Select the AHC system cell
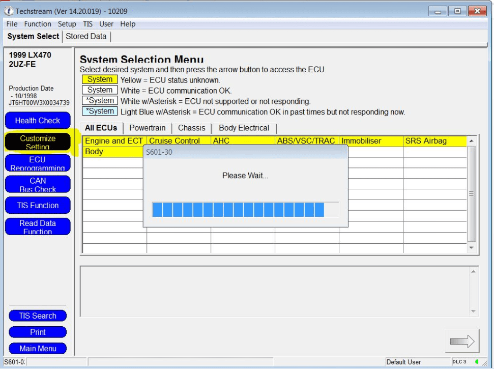 pos(243,141)
